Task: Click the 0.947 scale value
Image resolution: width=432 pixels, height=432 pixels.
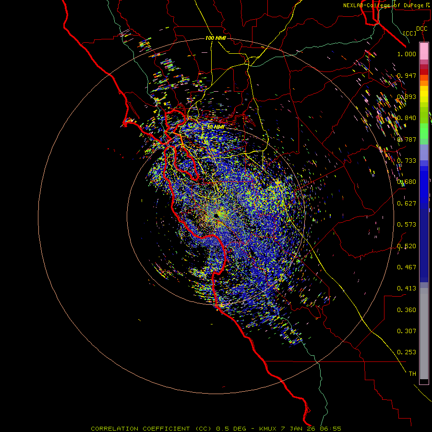Action: 407,75
